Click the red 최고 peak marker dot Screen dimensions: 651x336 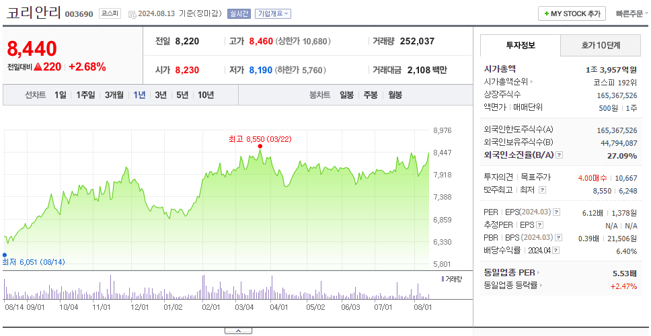(x=260, y=146)
